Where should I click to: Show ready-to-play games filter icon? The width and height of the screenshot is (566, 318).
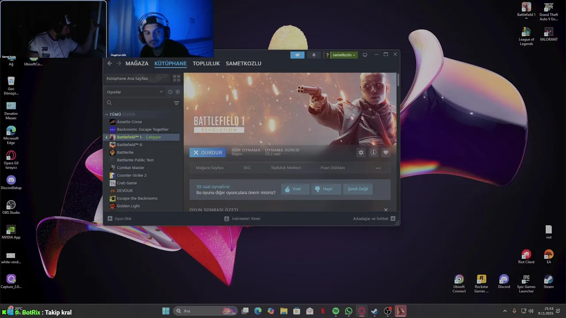(x=178, y=92)
